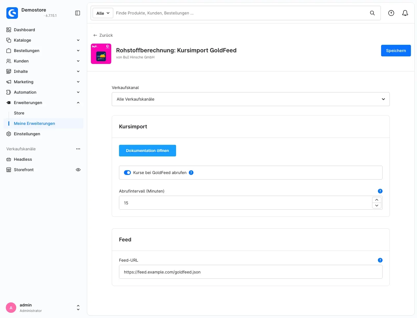The height and width of the screenshot is (318, 417).
Task: Open the Alle search filter dropdown
Action: (x=103, y=13)
